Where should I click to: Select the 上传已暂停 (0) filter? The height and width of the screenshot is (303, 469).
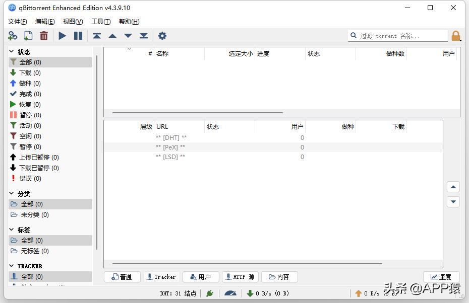click(x=50, y=158)
